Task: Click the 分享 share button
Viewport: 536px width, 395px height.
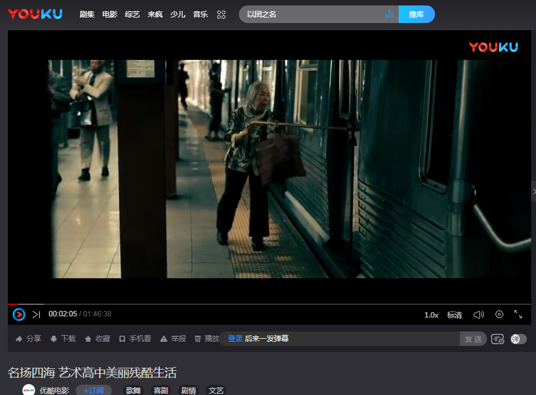Action: coord(28,339)
